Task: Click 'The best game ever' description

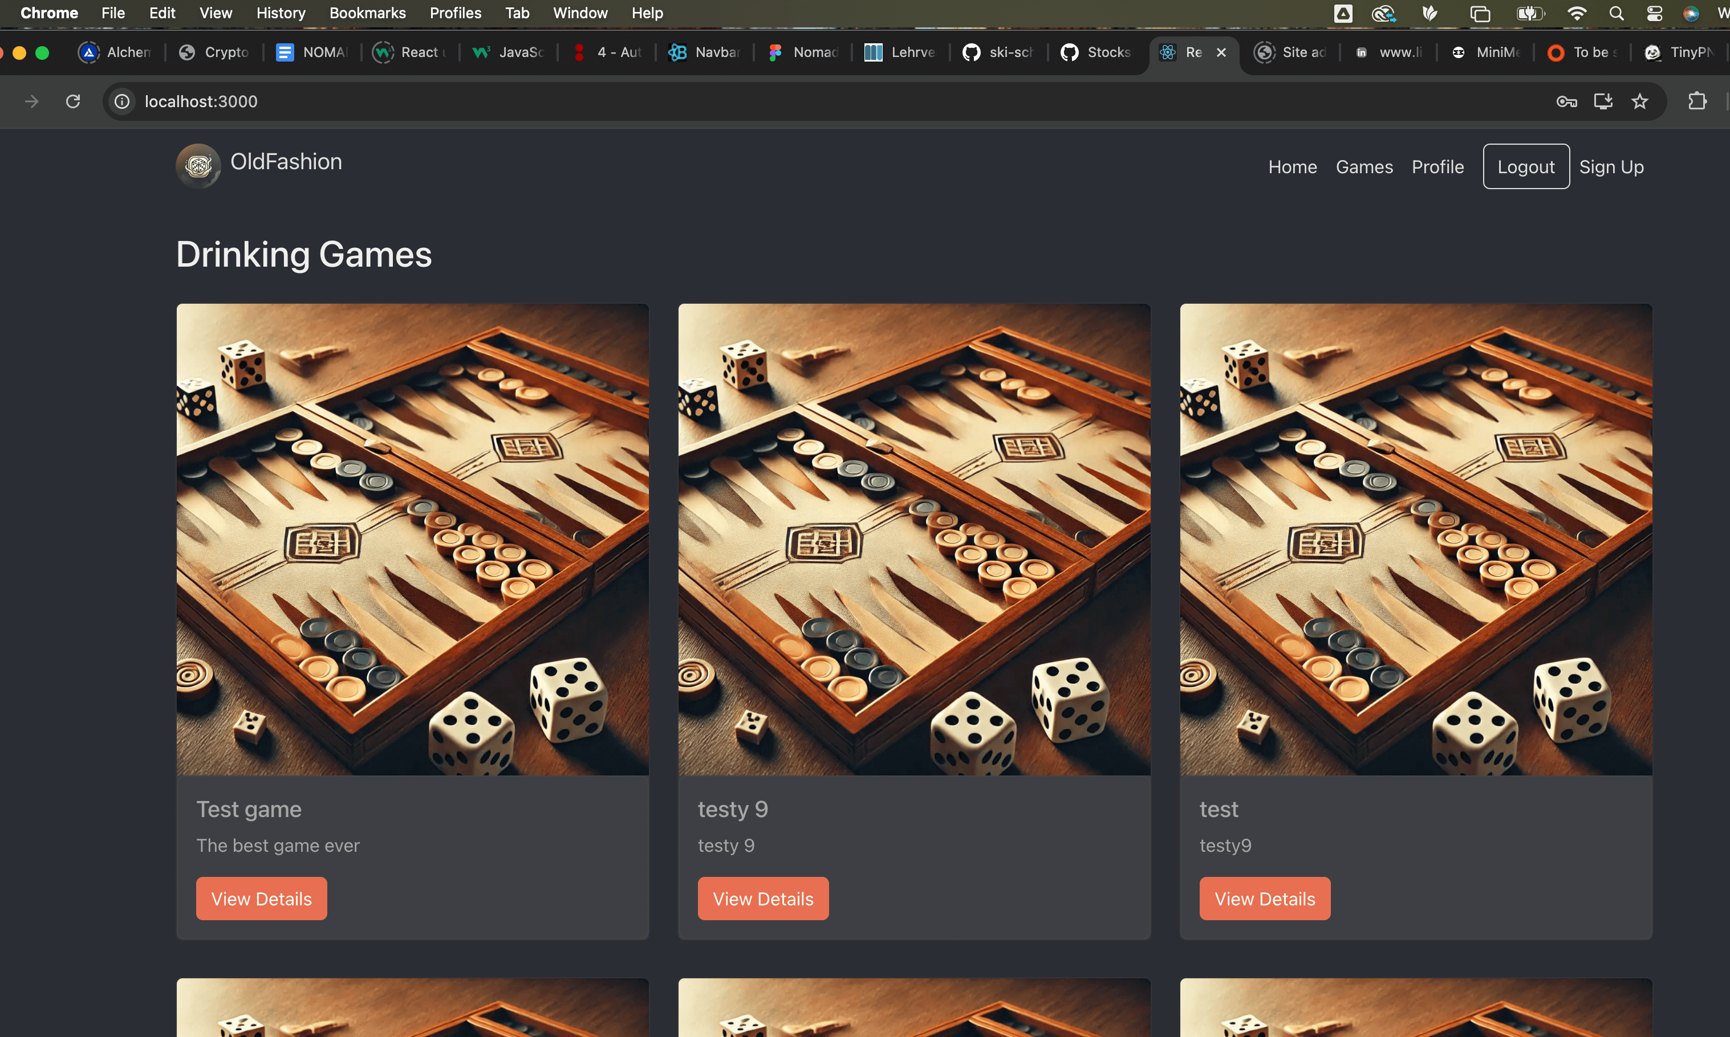Action: pos(278,846)
